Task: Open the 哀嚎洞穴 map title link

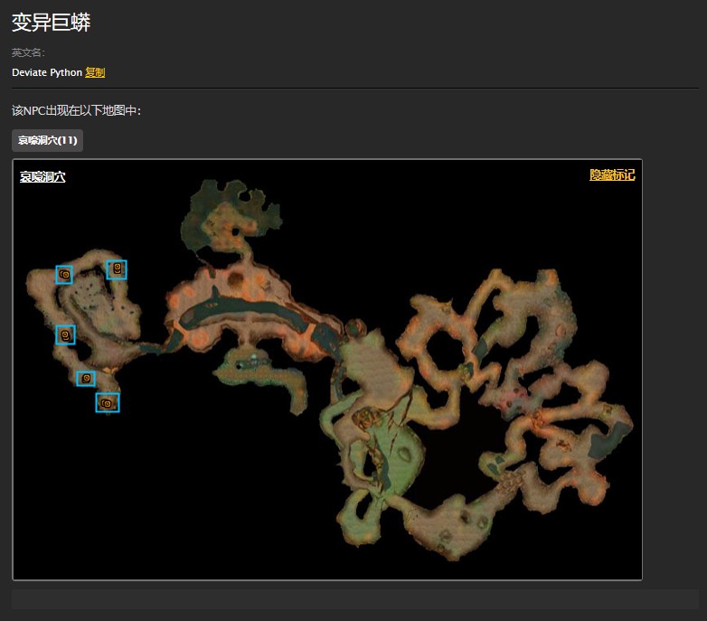Action: pyautogui.click(x=42, y=177)
